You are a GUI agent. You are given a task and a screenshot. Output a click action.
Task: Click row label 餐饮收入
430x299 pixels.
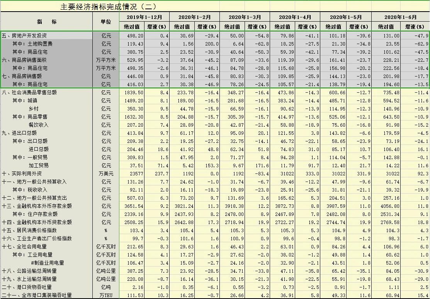click(x=38, y=125)
